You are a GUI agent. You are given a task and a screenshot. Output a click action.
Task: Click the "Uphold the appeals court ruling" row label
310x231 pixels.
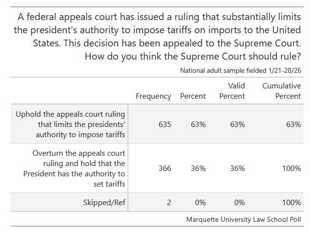[70, 125]
